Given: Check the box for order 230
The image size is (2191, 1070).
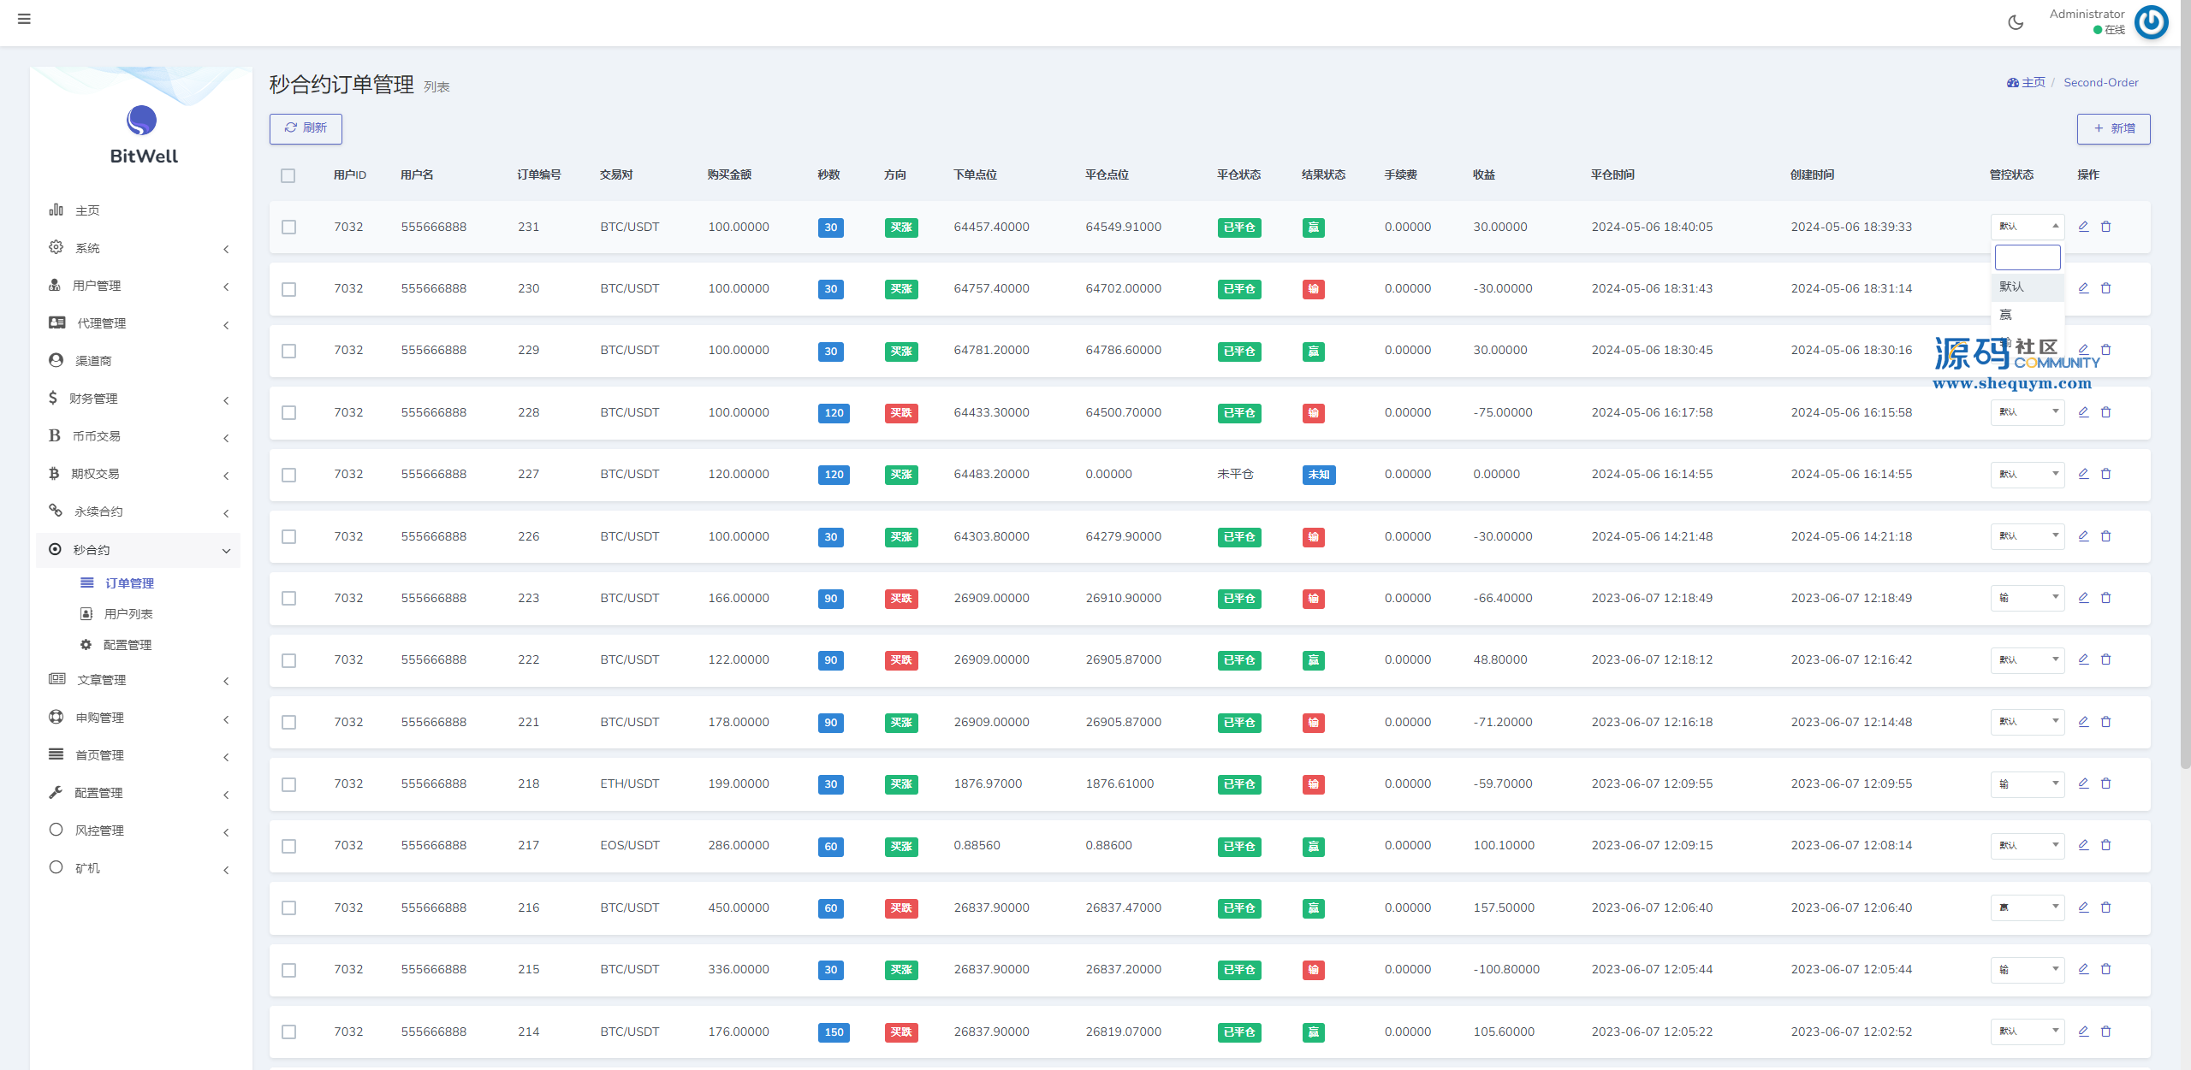Looking at the screenshot, I should click(x=289, y=289).
